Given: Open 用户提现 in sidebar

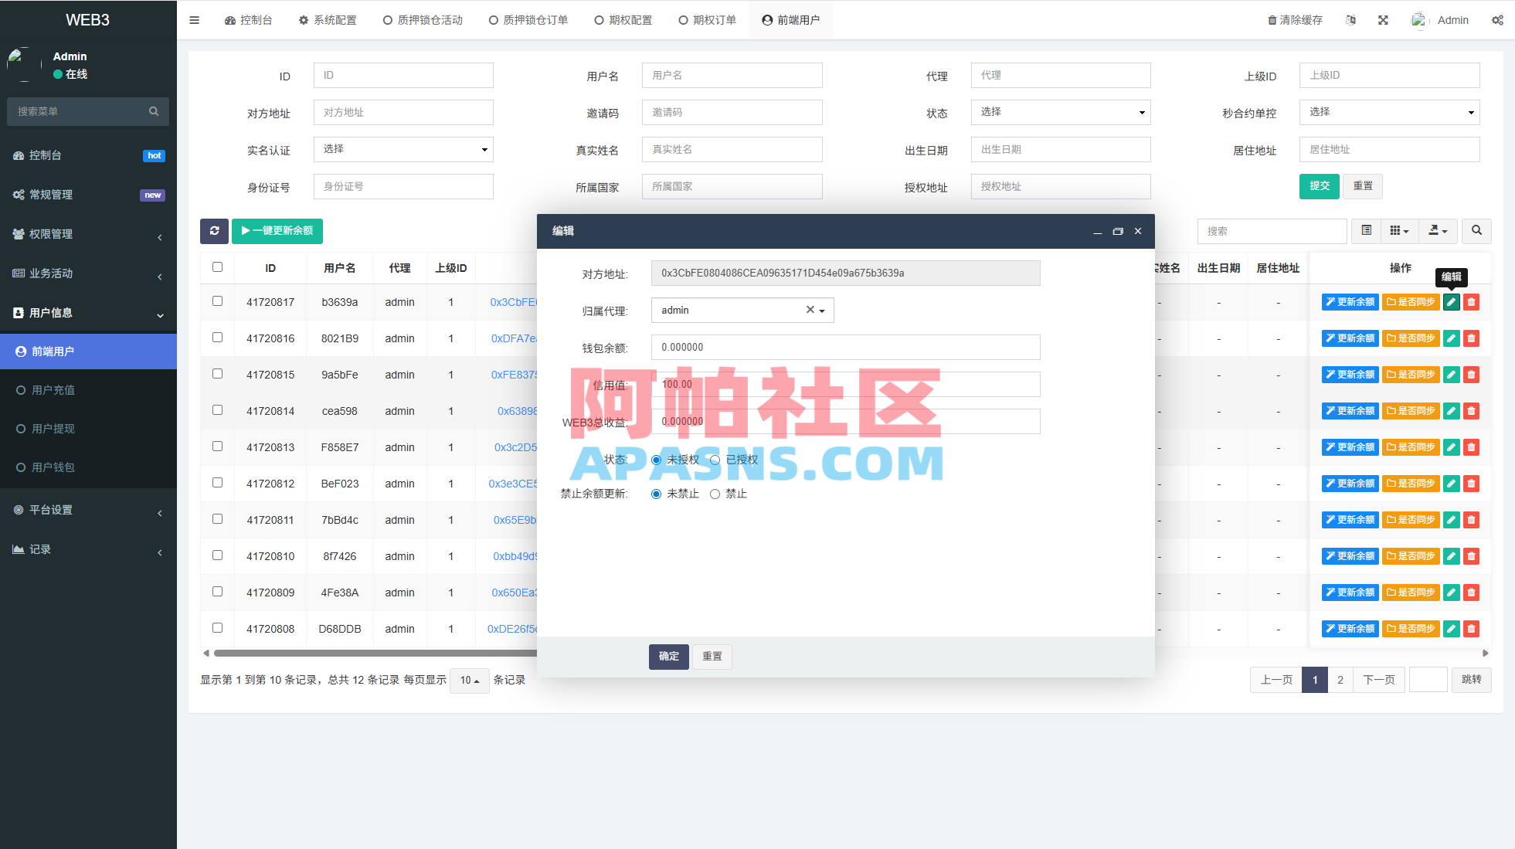Looking at the screenshot, I should (x=88, y=429).
